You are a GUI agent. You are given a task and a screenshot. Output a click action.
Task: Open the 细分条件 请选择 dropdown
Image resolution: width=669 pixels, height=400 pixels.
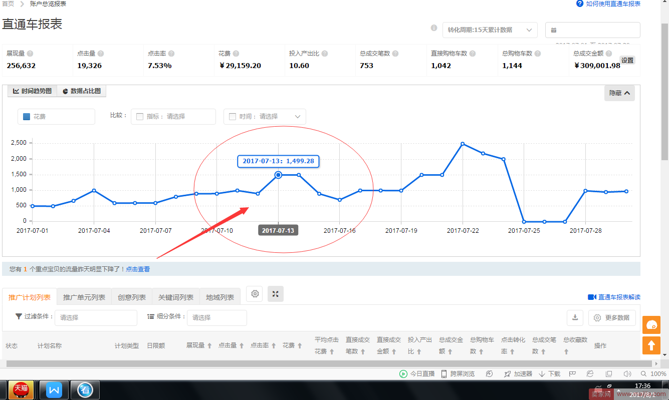[217, 318]
